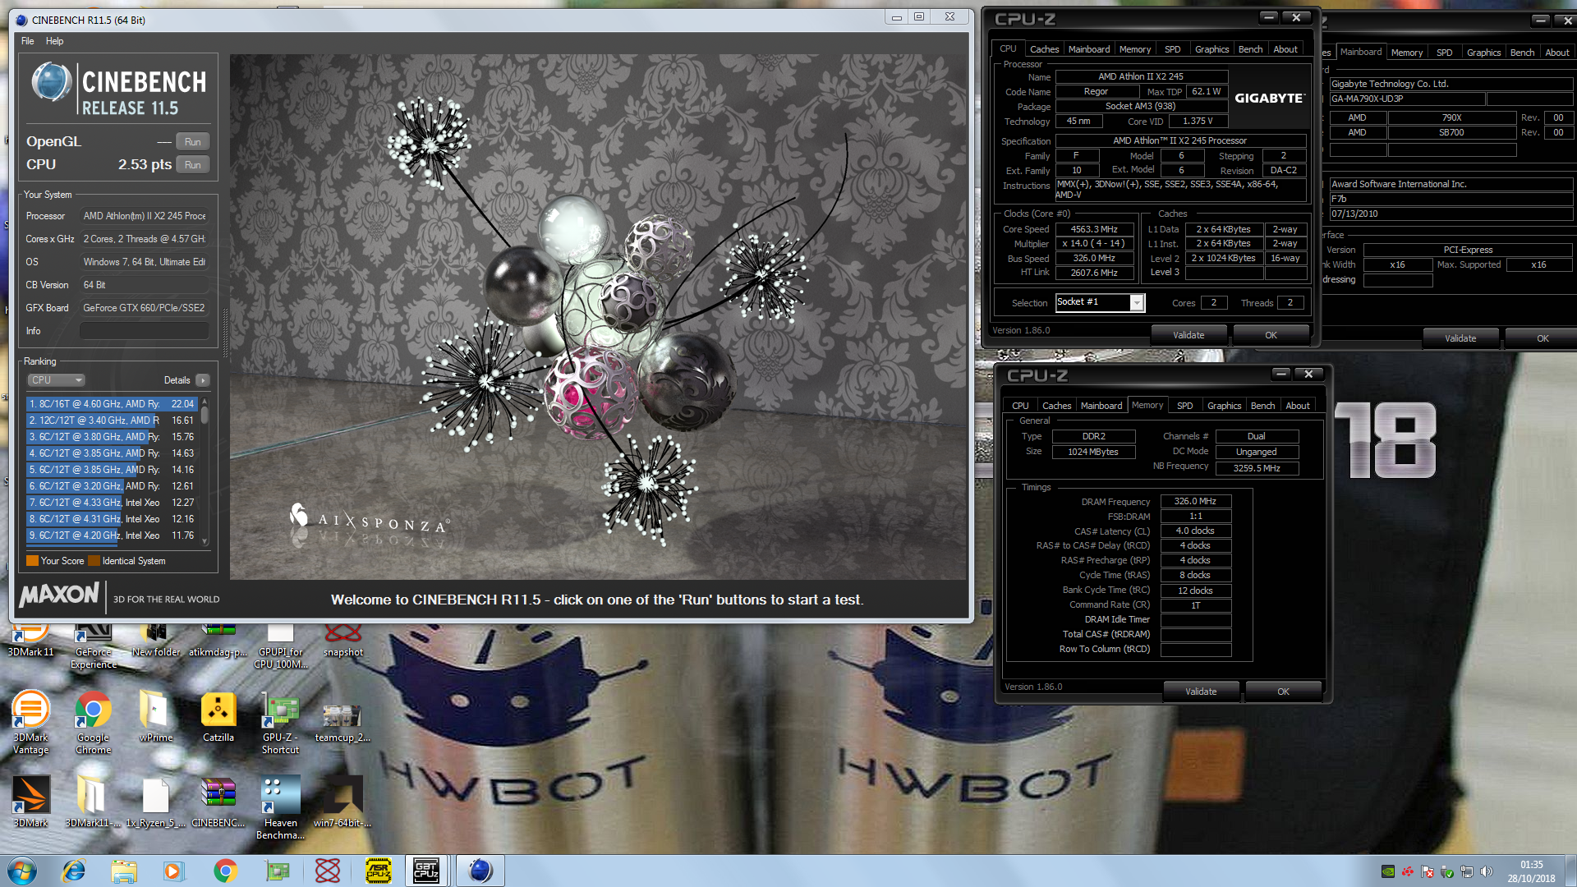Select ranking row 12C/12T @ 3.40 GHz
The width and height of the screenshot is (1577, 887).
tap(112, 420)
